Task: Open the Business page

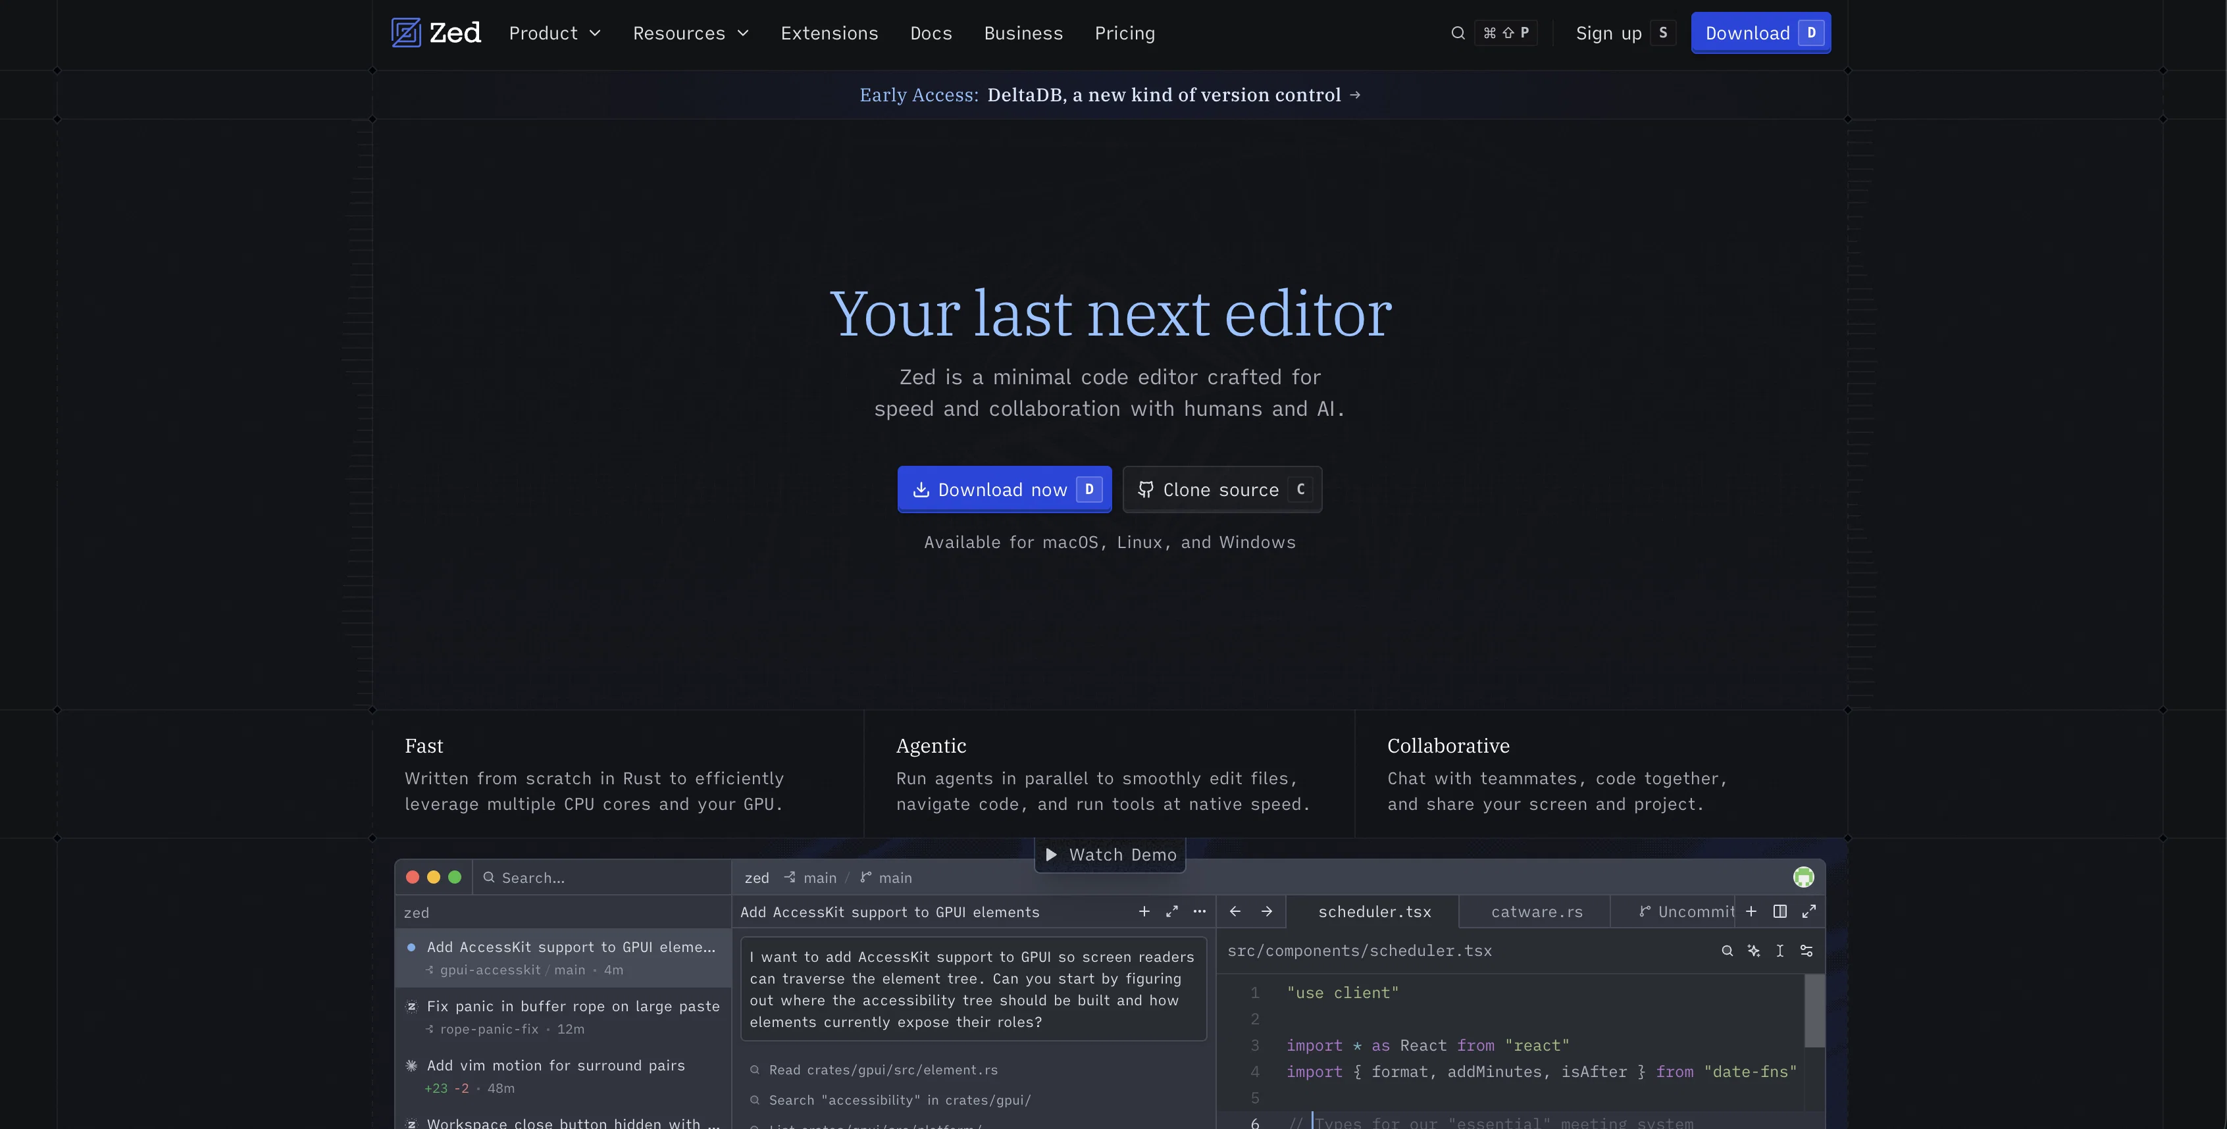Action: pyautogui.click(x=1023, y=33)
